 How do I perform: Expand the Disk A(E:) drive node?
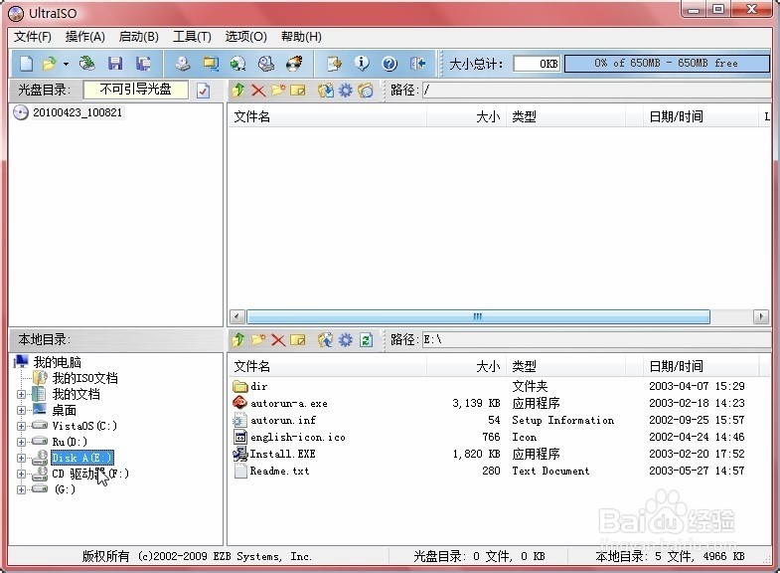pos(21,458)
